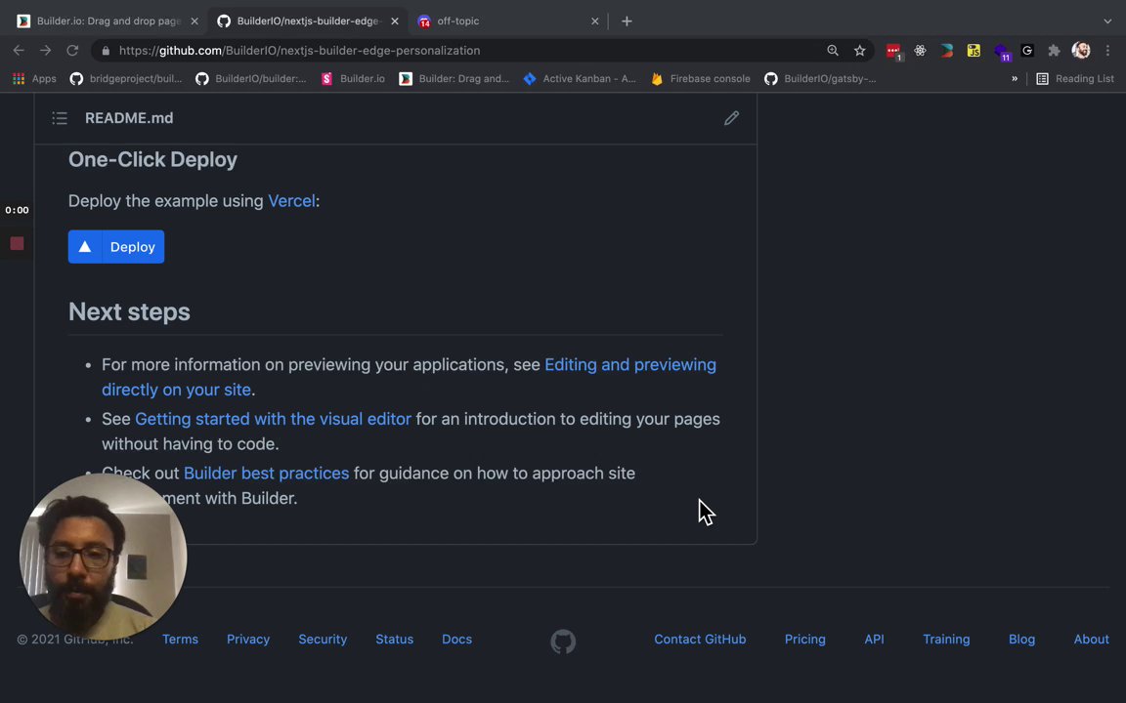1126x703 pixels.
Task: Open the Extensions puzzle piece menu
Action: click(1054, 50)
